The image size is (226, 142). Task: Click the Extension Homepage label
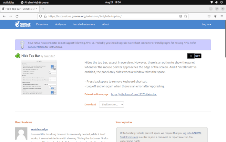tap(96, 94)
